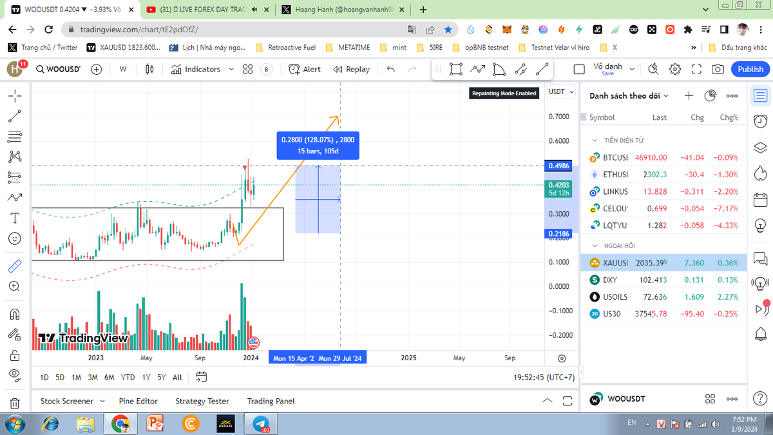Open the Alerts alarm clock panel
The width and height of the screenshot is (773, 435).
(760, 121)
